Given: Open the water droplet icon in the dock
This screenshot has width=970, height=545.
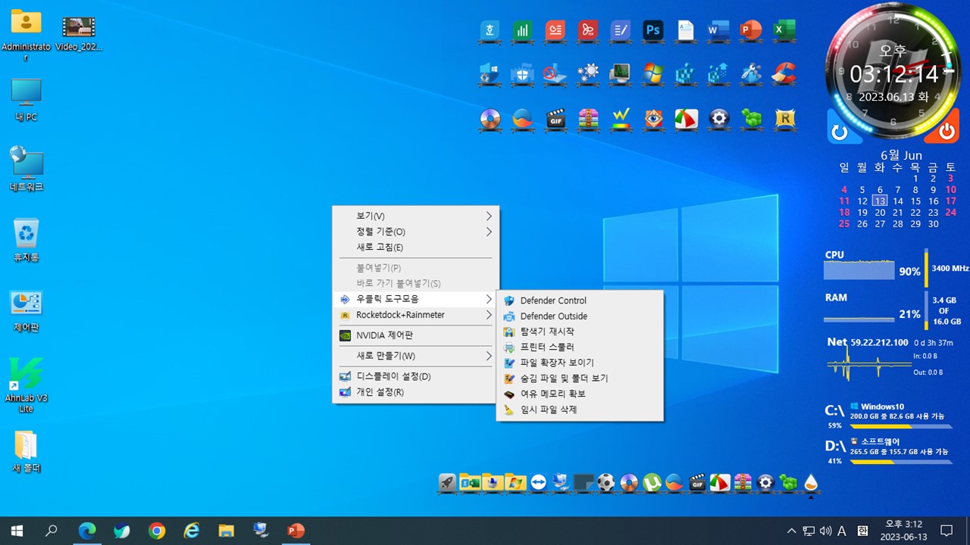Looking at the screenshot, I should coord(811,482).
